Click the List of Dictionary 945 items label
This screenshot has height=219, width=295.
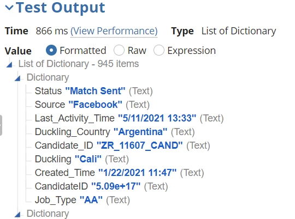(x=79, y=64)
